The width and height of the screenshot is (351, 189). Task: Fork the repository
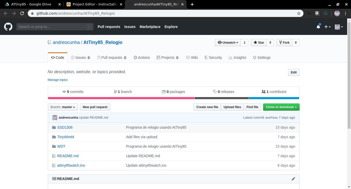[284, 43]
